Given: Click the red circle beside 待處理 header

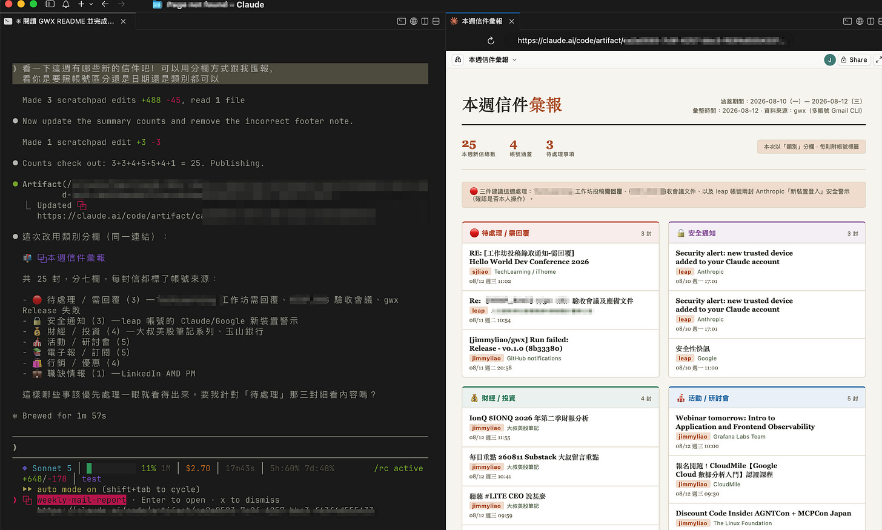Looking at the screenshot, I should pyautogui.click(x=474, y=233).
